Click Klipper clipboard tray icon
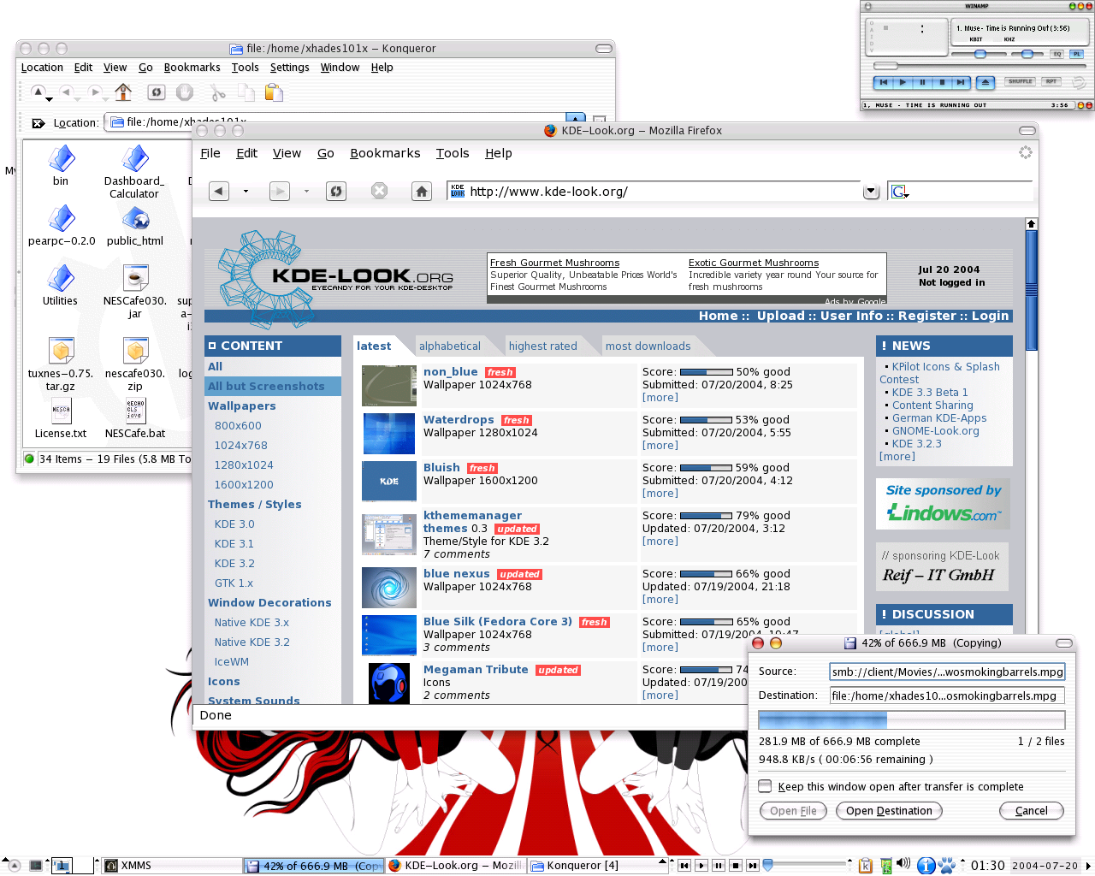The width and height of the screenshot is (1095, 876). (866, 866)
